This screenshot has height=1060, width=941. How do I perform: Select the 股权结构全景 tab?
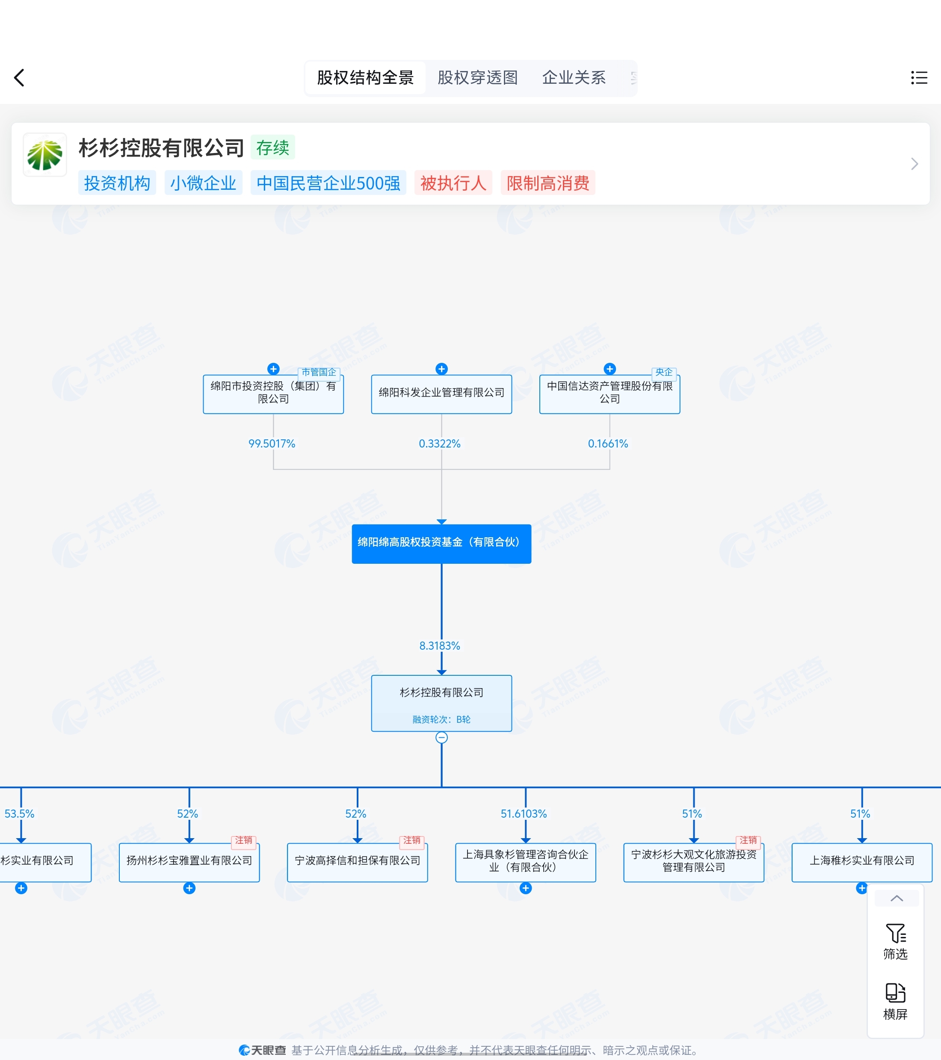(x=365, y=78)
